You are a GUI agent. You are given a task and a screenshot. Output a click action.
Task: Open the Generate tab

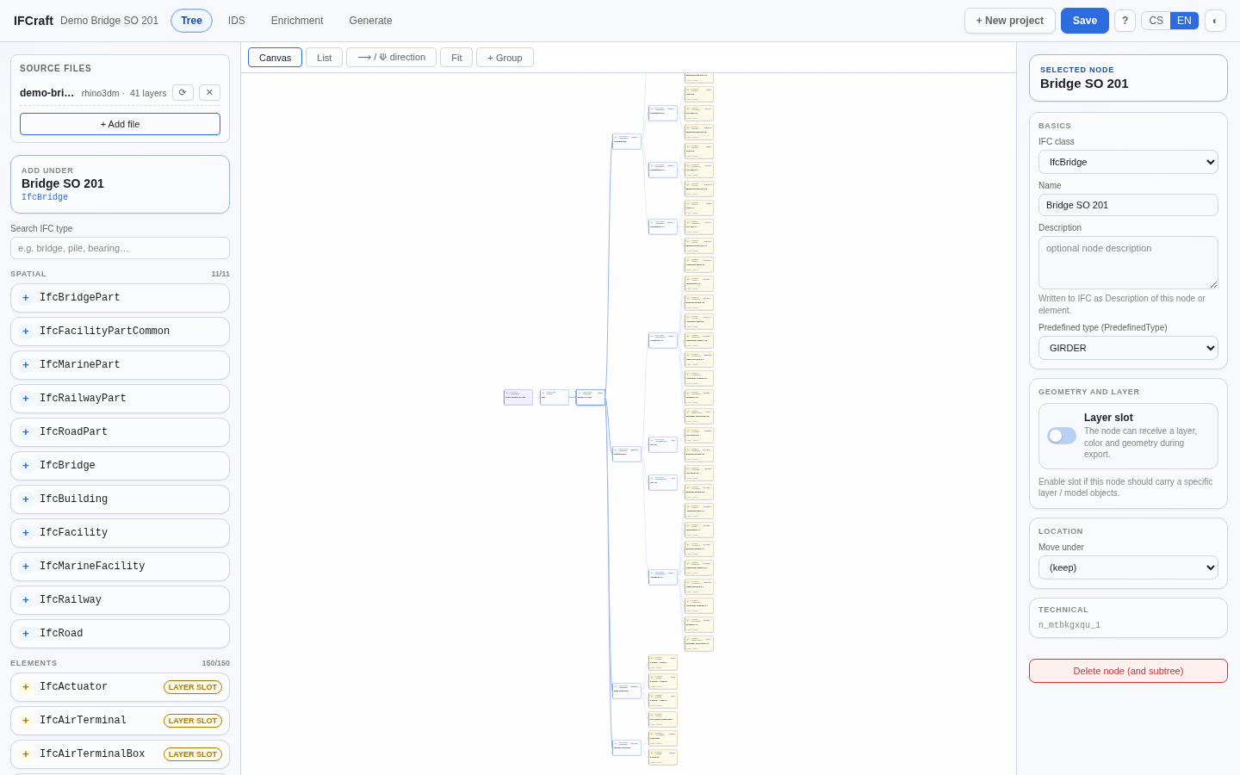[370, 21]
